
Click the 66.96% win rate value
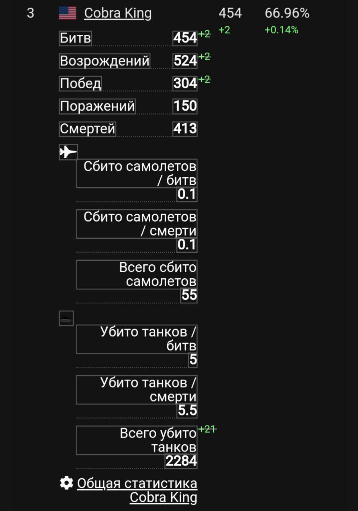click(287, 13)
